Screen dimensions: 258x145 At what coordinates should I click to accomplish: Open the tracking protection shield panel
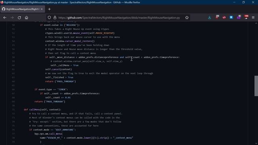[x=49, y=18]
